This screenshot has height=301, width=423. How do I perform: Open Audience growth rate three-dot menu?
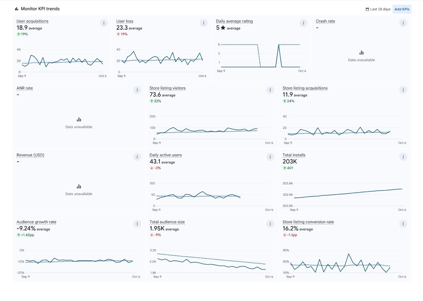[x=137, y=224]
